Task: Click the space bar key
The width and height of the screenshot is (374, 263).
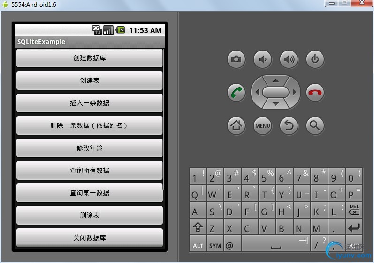Action: (276, 244)
